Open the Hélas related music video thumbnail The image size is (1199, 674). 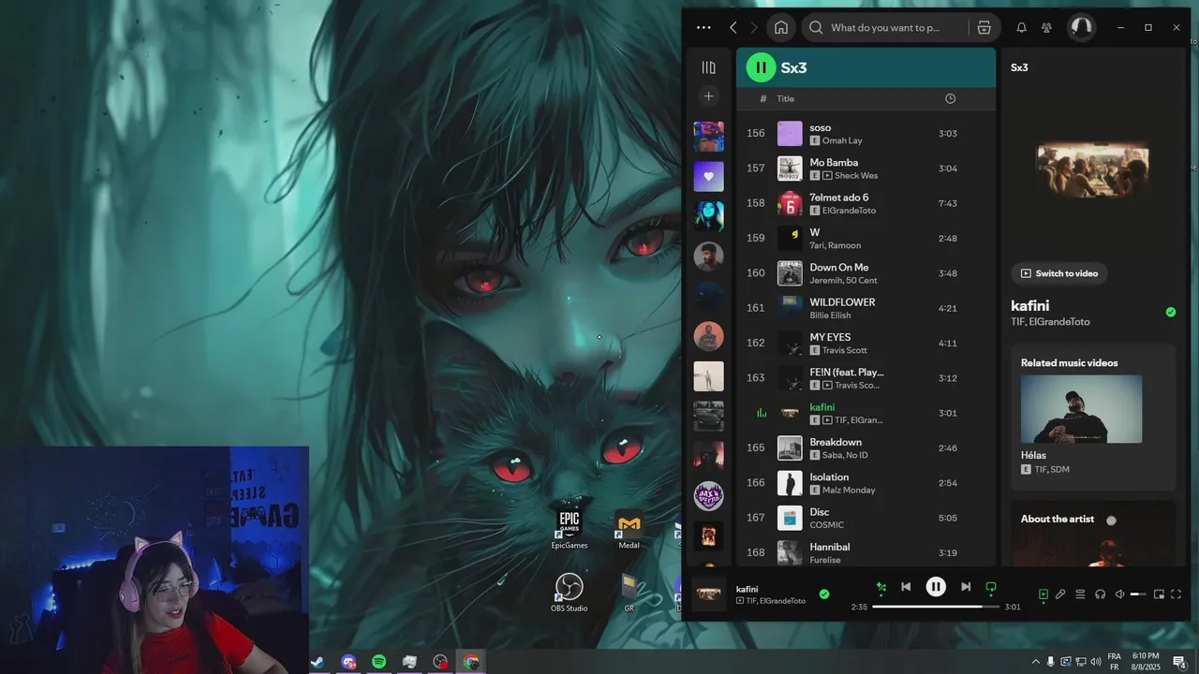tap(1081, 409)
